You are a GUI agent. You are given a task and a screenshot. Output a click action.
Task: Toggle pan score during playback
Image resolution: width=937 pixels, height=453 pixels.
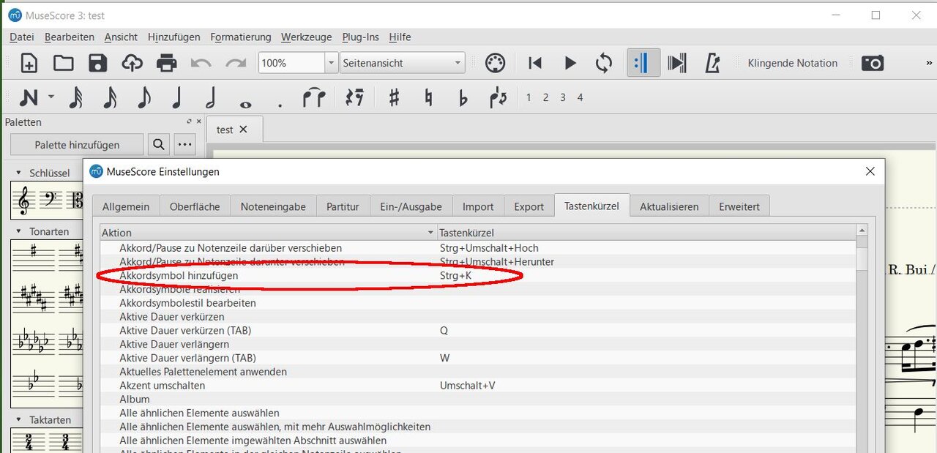point(677,63)
